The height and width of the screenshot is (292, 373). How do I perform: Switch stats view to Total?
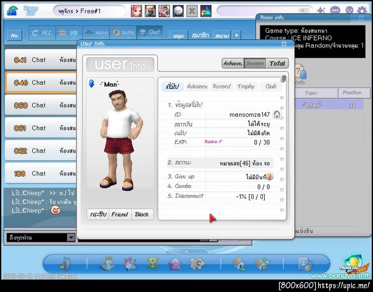tap(277, 64)
